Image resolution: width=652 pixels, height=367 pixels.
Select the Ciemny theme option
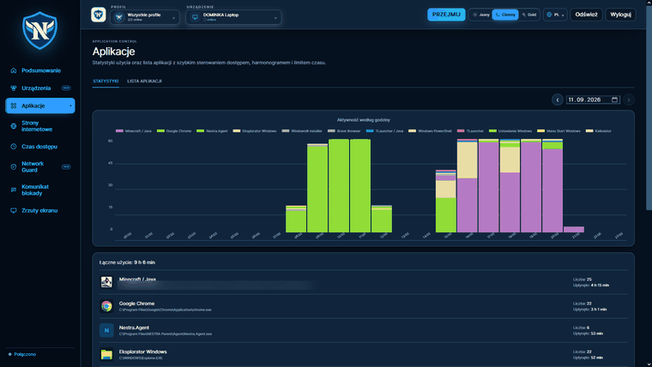coord(505,15)
